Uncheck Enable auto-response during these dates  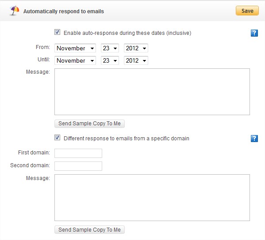point(58,32)
